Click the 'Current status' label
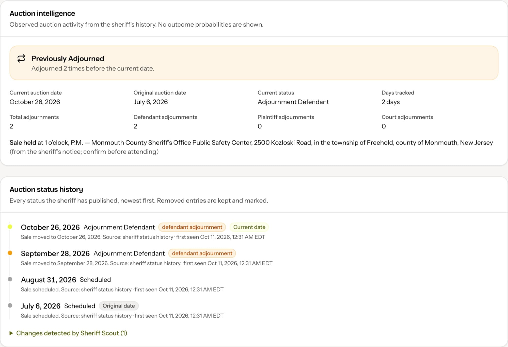Image resolution: width=508 pixels, height=347 pixels. [x=276, y=93]
